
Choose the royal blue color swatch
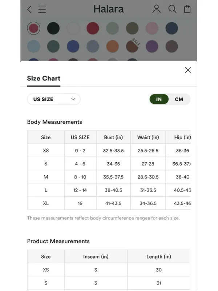click(73, 46)
